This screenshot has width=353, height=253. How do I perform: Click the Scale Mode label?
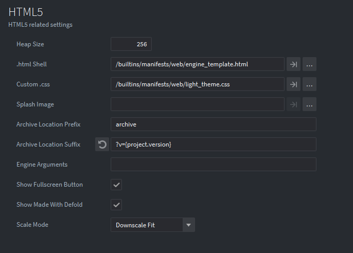(x=32, y=225)
